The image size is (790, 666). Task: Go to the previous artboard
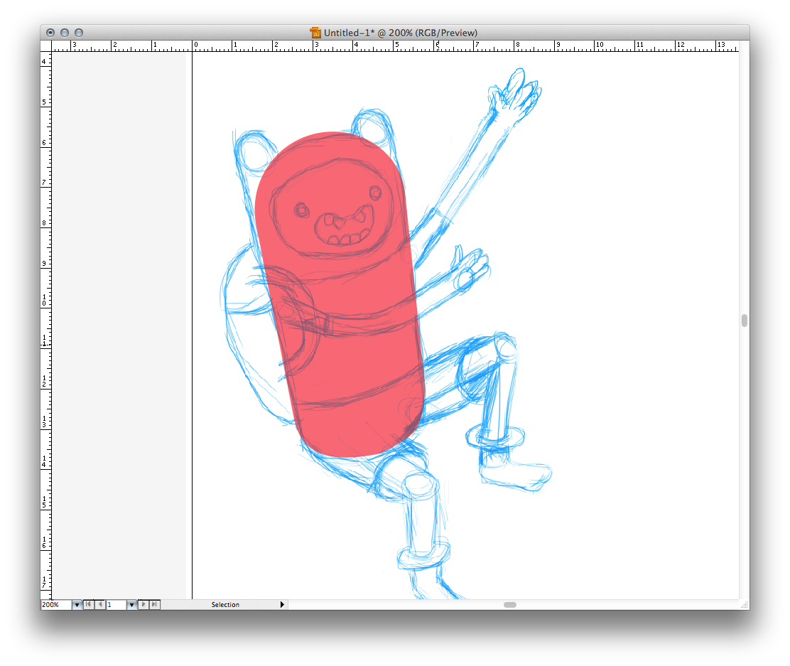[x=100, y=605]
